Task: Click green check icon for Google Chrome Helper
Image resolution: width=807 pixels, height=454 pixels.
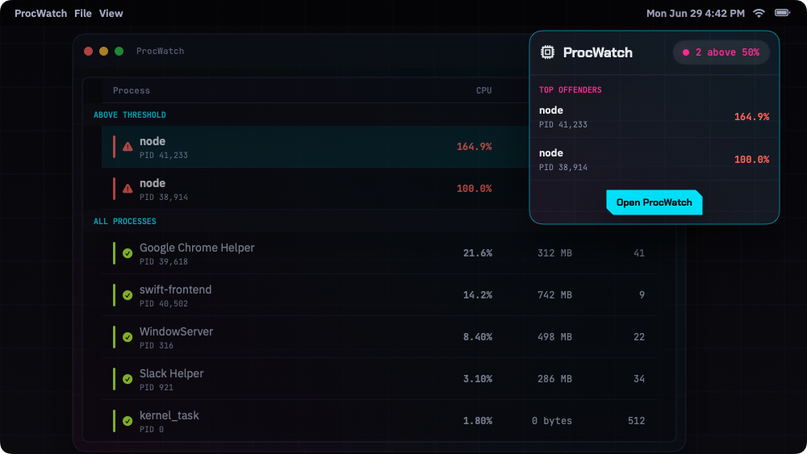Action: (x=128, y=253)
